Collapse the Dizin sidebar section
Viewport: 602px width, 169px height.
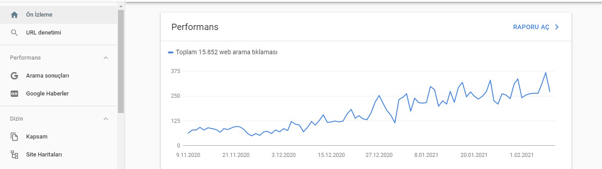pos(106,119)
